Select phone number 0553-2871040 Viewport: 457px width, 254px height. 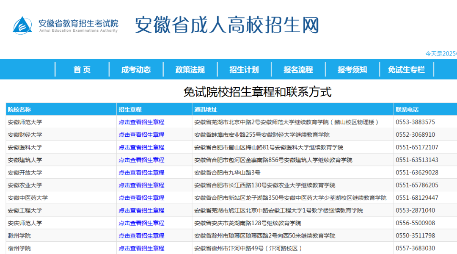tap(416, 210)
